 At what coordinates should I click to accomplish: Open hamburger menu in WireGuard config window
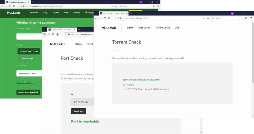[158, 6]
